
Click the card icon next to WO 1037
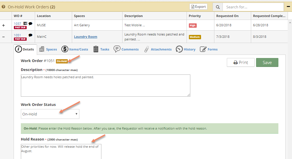pyautogui.click(x=25, y=23)
